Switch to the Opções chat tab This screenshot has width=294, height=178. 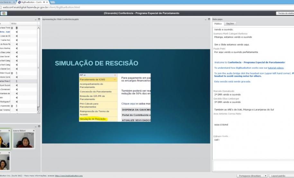(x=230, y=24)
